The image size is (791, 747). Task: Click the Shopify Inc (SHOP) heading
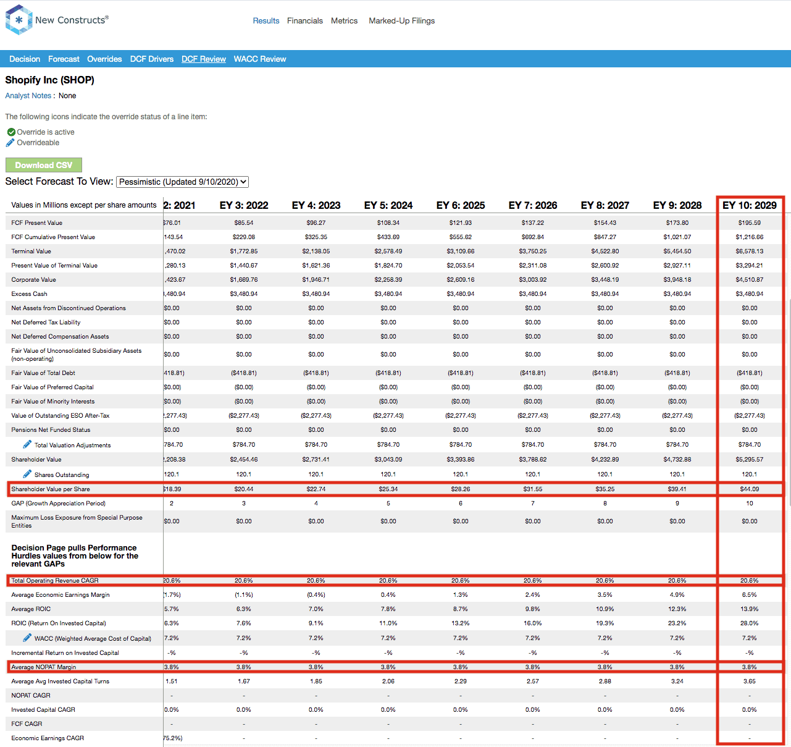50,80
